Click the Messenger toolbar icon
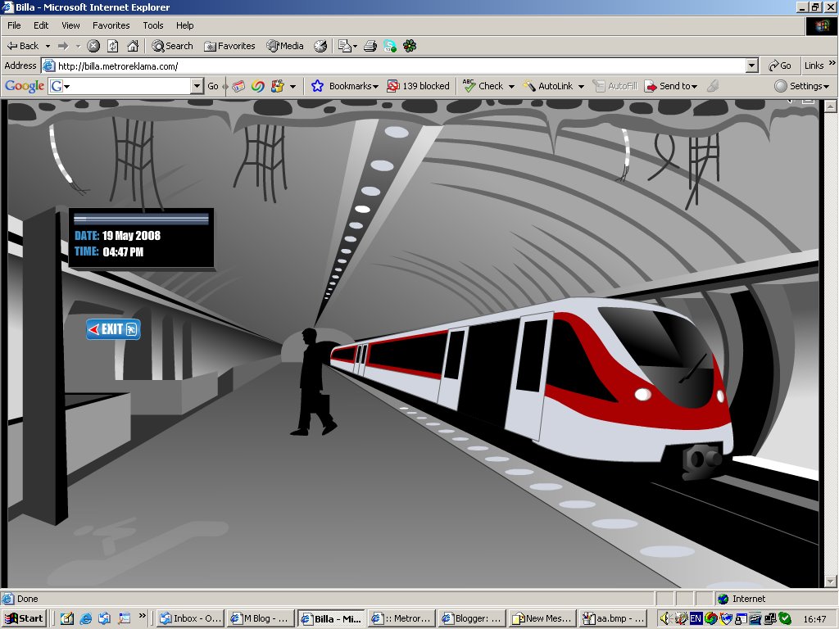The height and width of the screenshot is (629, 839). tap(390, 46)
